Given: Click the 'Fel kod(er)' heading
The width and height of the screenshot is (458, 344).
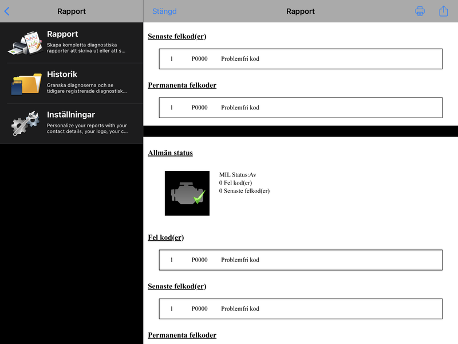Looking at the screenshot, I should (166, 237).
